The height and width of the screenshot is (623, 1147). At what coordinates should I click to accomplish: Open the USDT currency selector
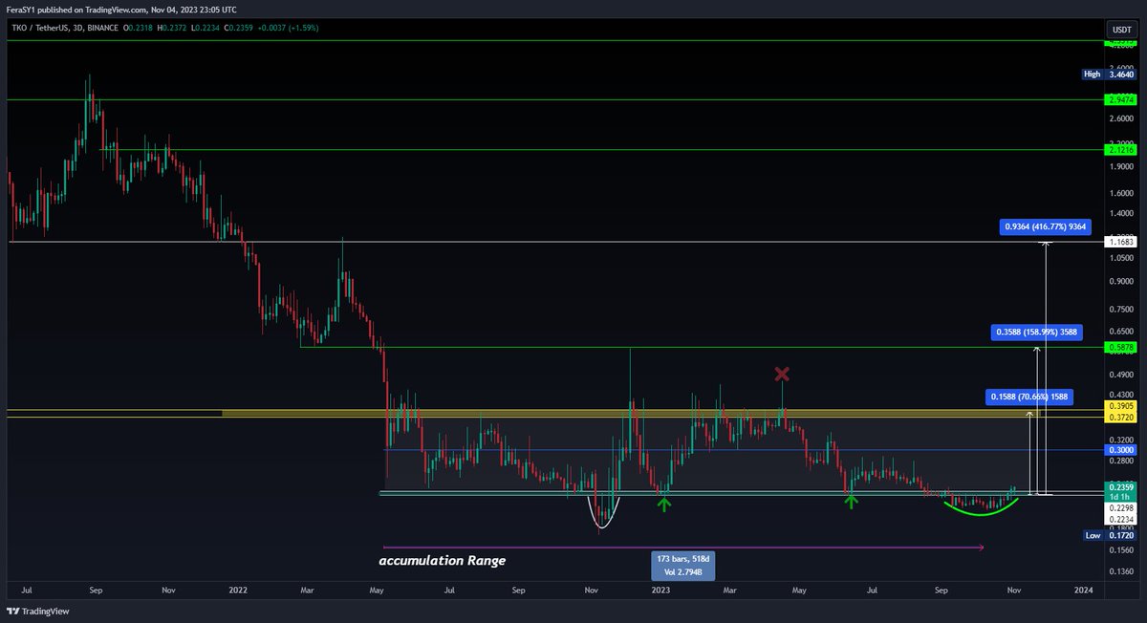point(1120,30)
